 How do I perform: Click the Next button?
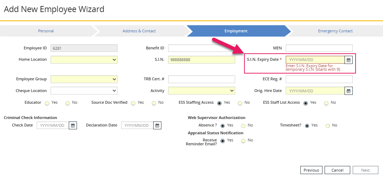click(366, 170)
